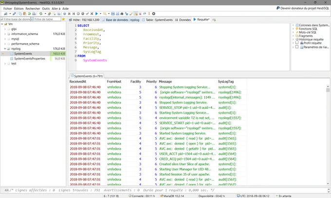Open the user manager toolbar icon

pos(49,14)
